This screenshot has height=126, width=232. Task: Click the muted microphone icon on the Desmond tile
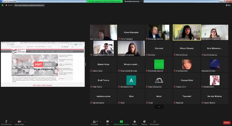(147, 55)
